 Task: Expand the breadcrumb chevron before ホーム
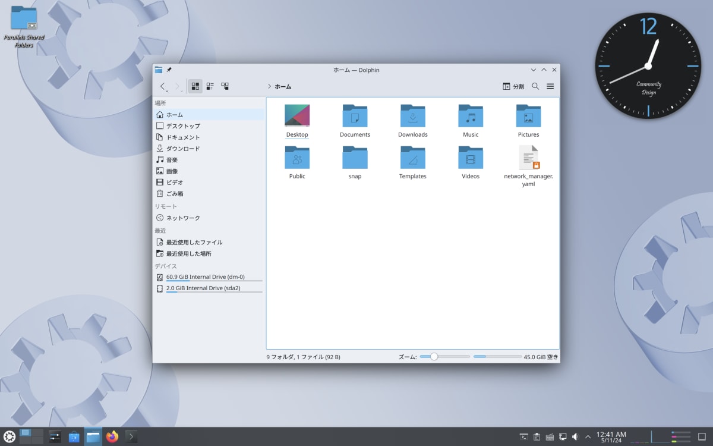[269, 86]
